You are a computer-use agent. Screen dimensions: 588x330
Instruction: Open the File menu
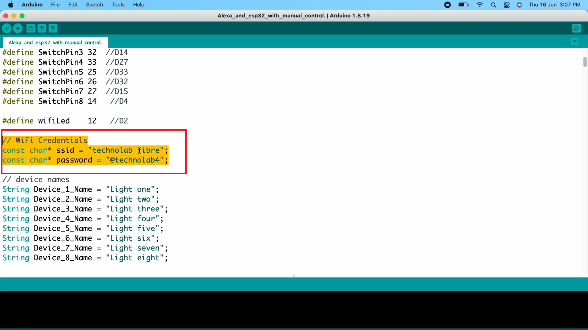[55, 5]
